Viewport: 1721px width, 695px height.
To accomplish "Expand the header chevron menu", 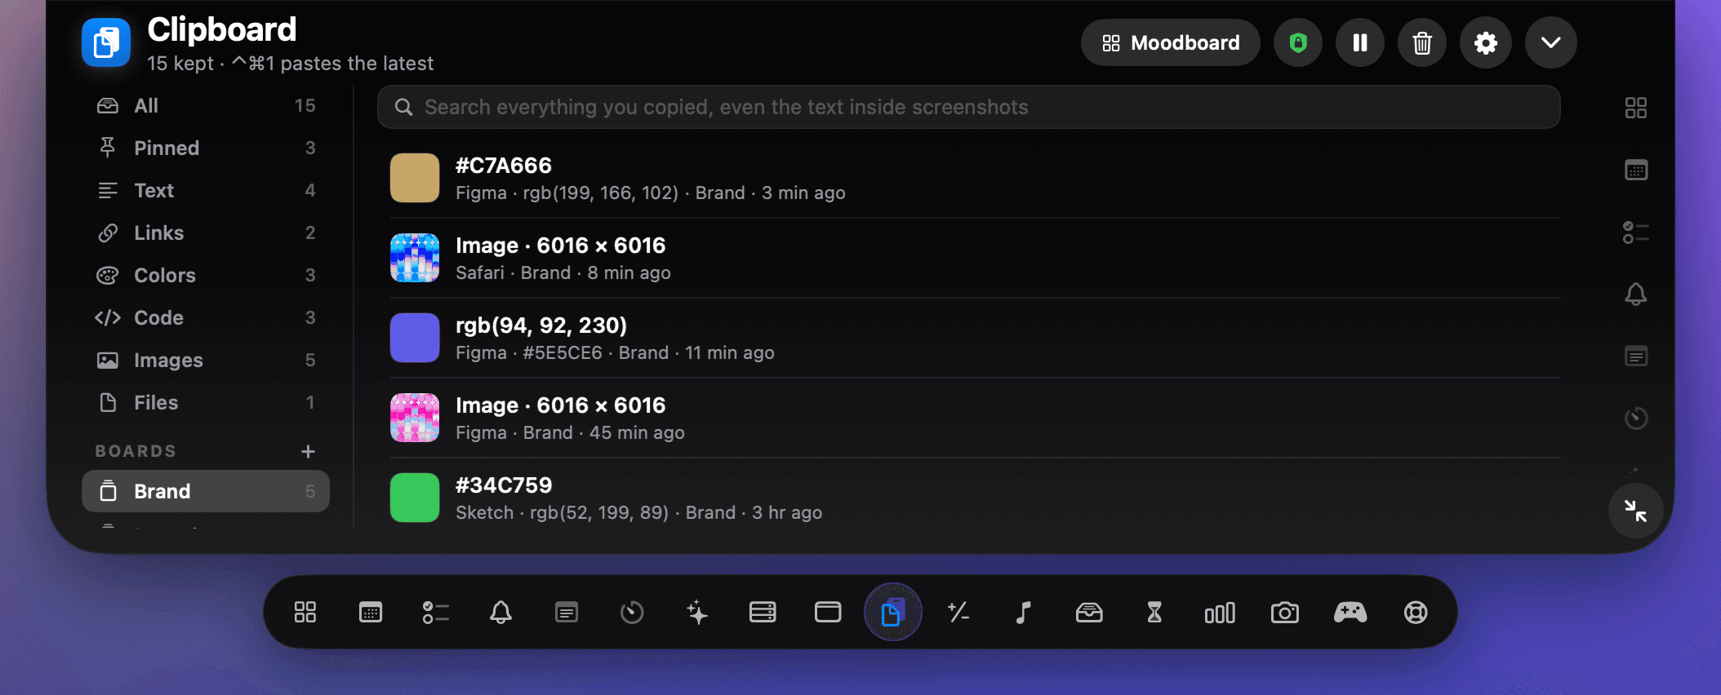I will click(1551, 42).
